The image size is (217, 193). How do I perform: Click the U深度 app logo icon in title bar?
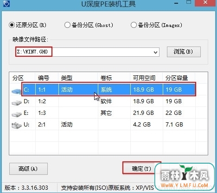tap(6, 4)
